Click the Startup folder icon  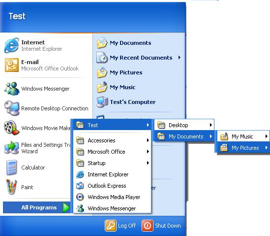coord(80,163)
